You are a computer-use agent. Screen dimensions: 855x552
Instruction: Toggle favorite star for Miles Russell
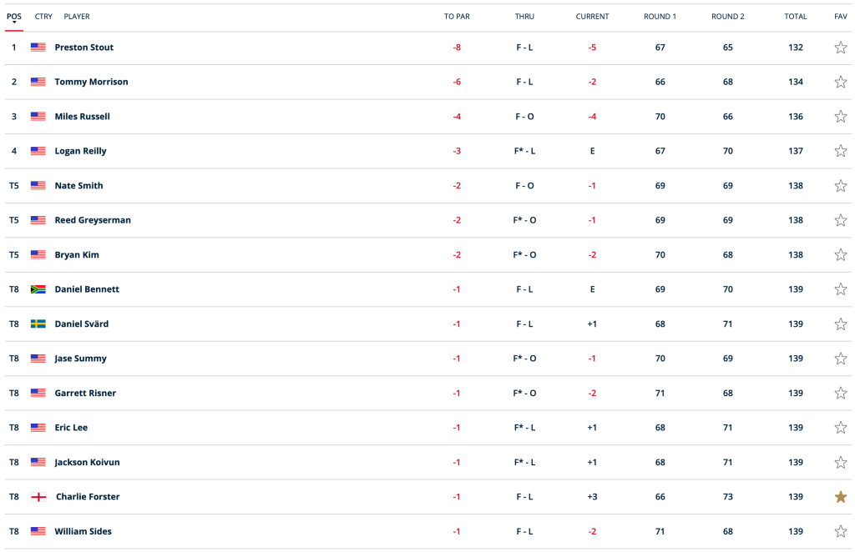pos(841,117)
